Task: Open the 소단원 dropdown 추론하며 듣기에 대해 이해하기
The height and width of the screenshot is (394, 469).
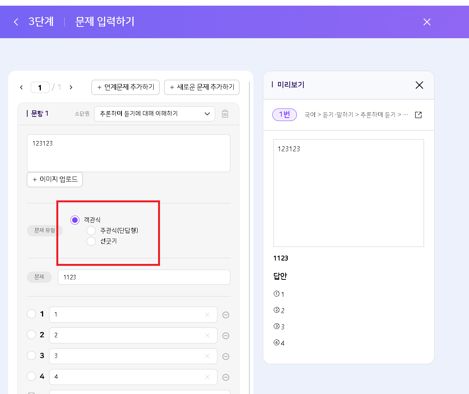Action: tap(154, 114)
